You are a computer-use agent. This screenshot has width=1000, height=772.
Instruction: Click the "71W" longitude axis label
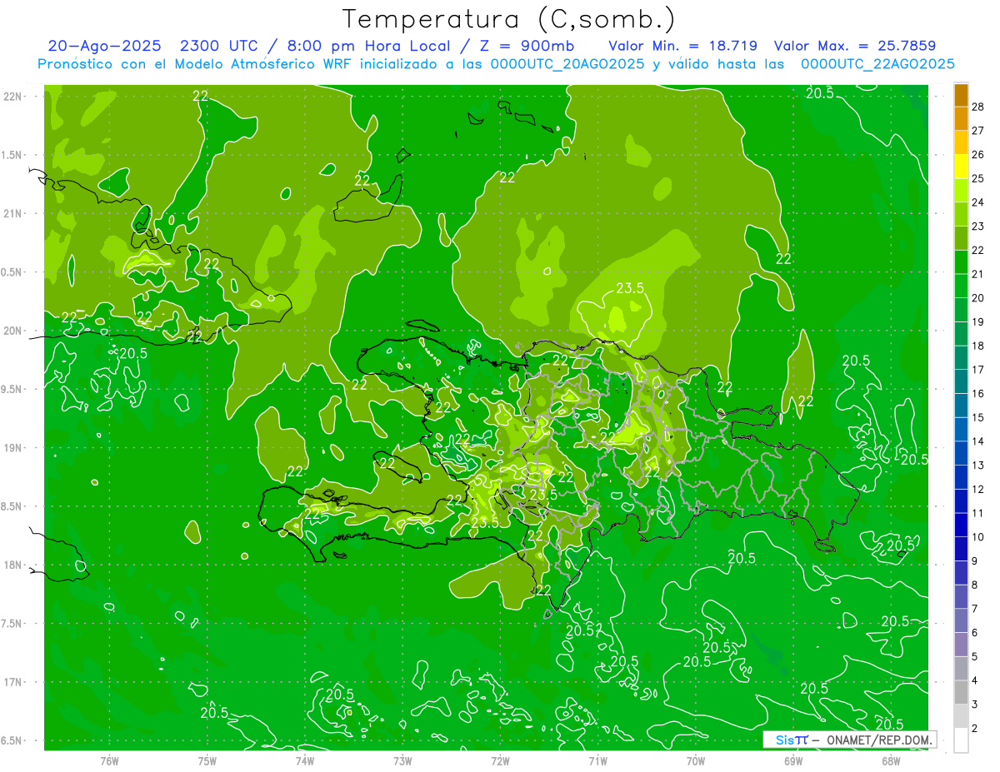(x=597, y=760)
